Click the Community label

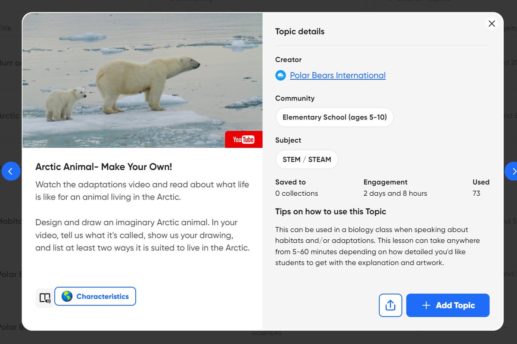295,99
